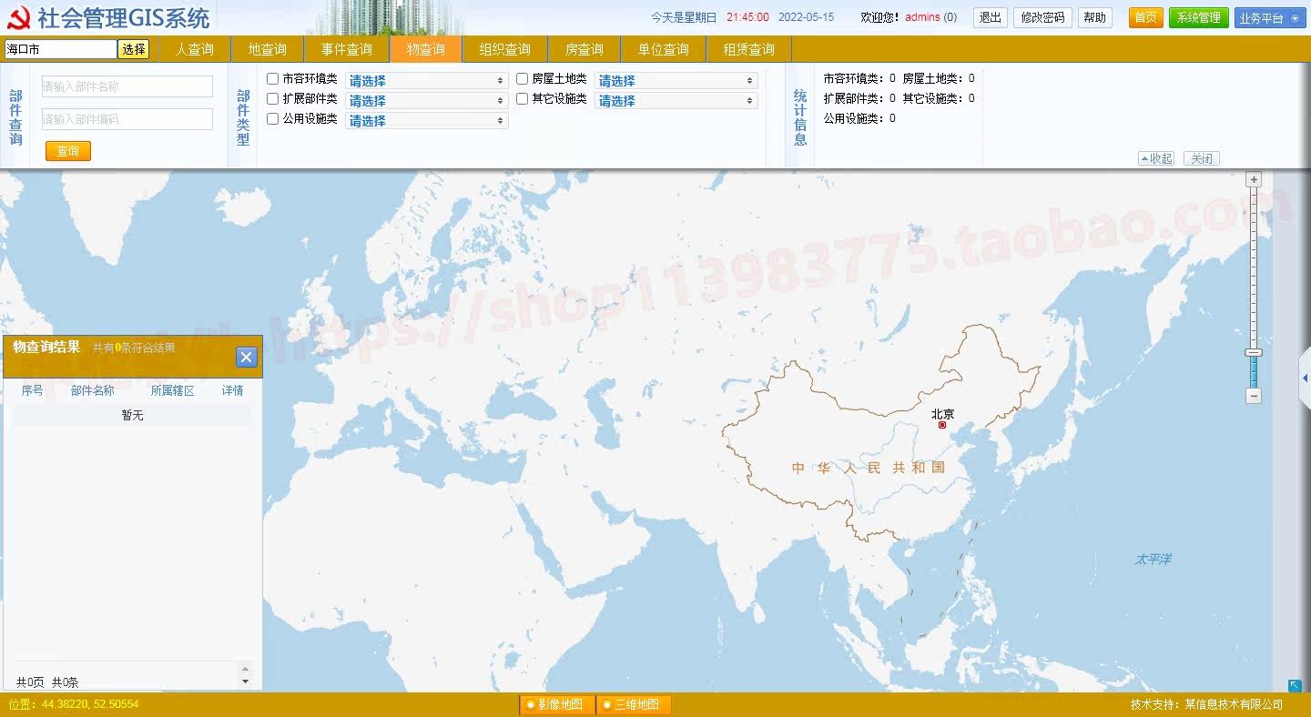Click the blue zoom slider track below the handle

tap(1254, 372)
